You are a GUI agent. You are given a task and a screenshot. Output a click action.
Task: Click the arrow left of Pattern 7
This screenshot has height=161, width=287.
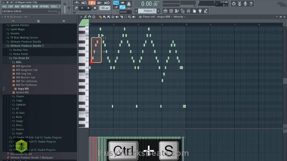136,11
